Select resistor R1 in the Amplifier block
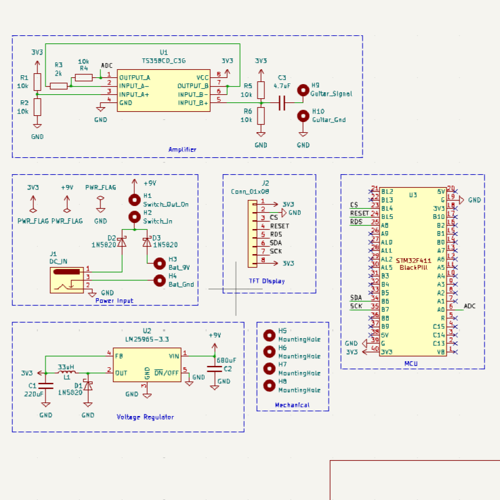 (x=37, y=82)
